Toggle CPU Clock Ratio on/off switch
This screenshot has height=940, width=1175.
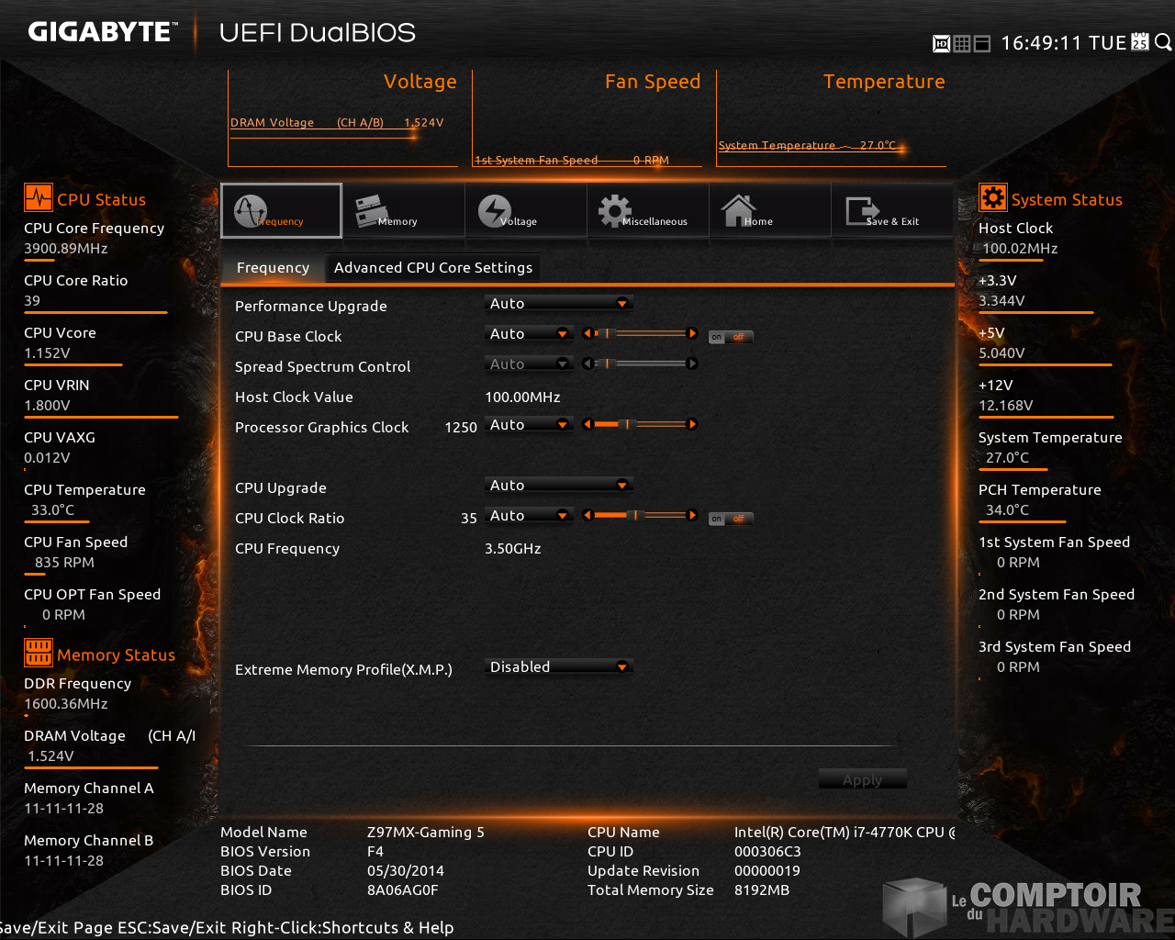(730, 519)
